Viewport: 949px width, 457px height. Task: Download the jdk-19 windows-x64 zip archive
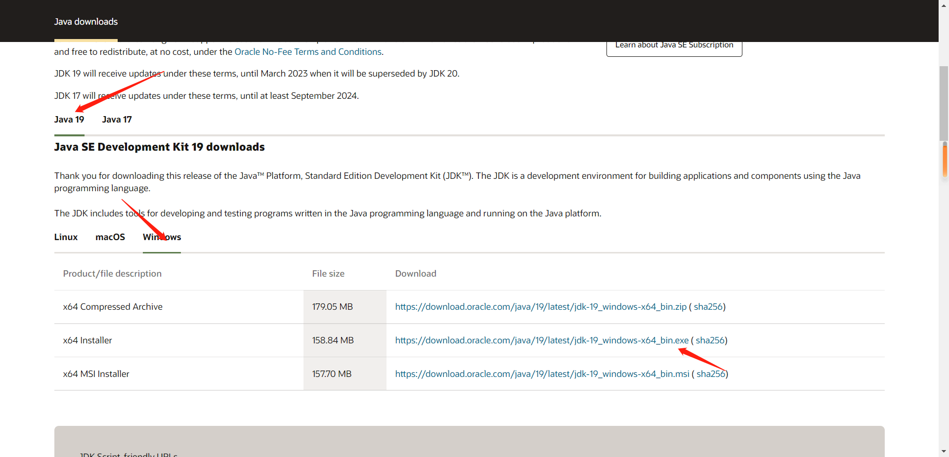(x=541, y=307)
